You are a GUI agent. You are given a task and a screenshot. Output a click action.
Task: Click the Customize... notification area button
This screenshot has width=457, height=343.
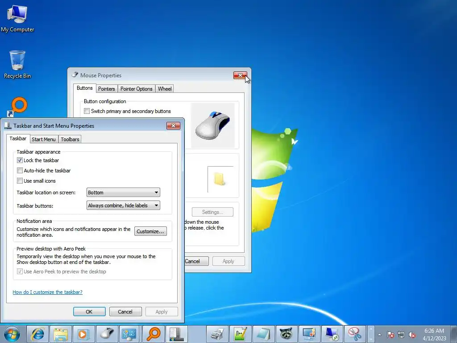point(150,231)
